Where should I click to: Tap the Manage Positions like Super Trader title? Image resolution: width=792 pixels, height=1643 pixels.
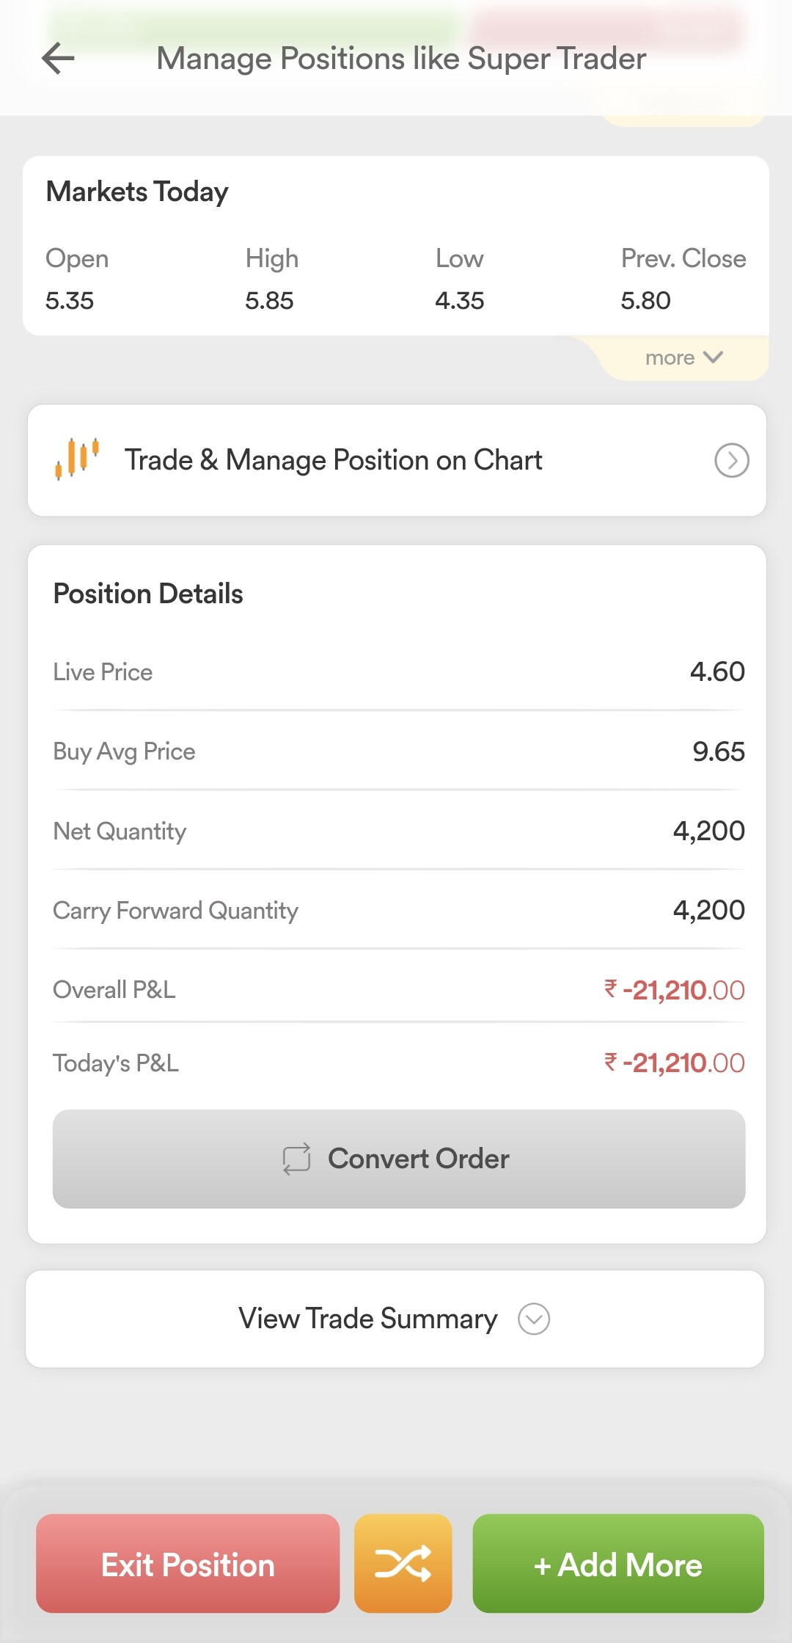pyautogui.click(x=401, y=59)
